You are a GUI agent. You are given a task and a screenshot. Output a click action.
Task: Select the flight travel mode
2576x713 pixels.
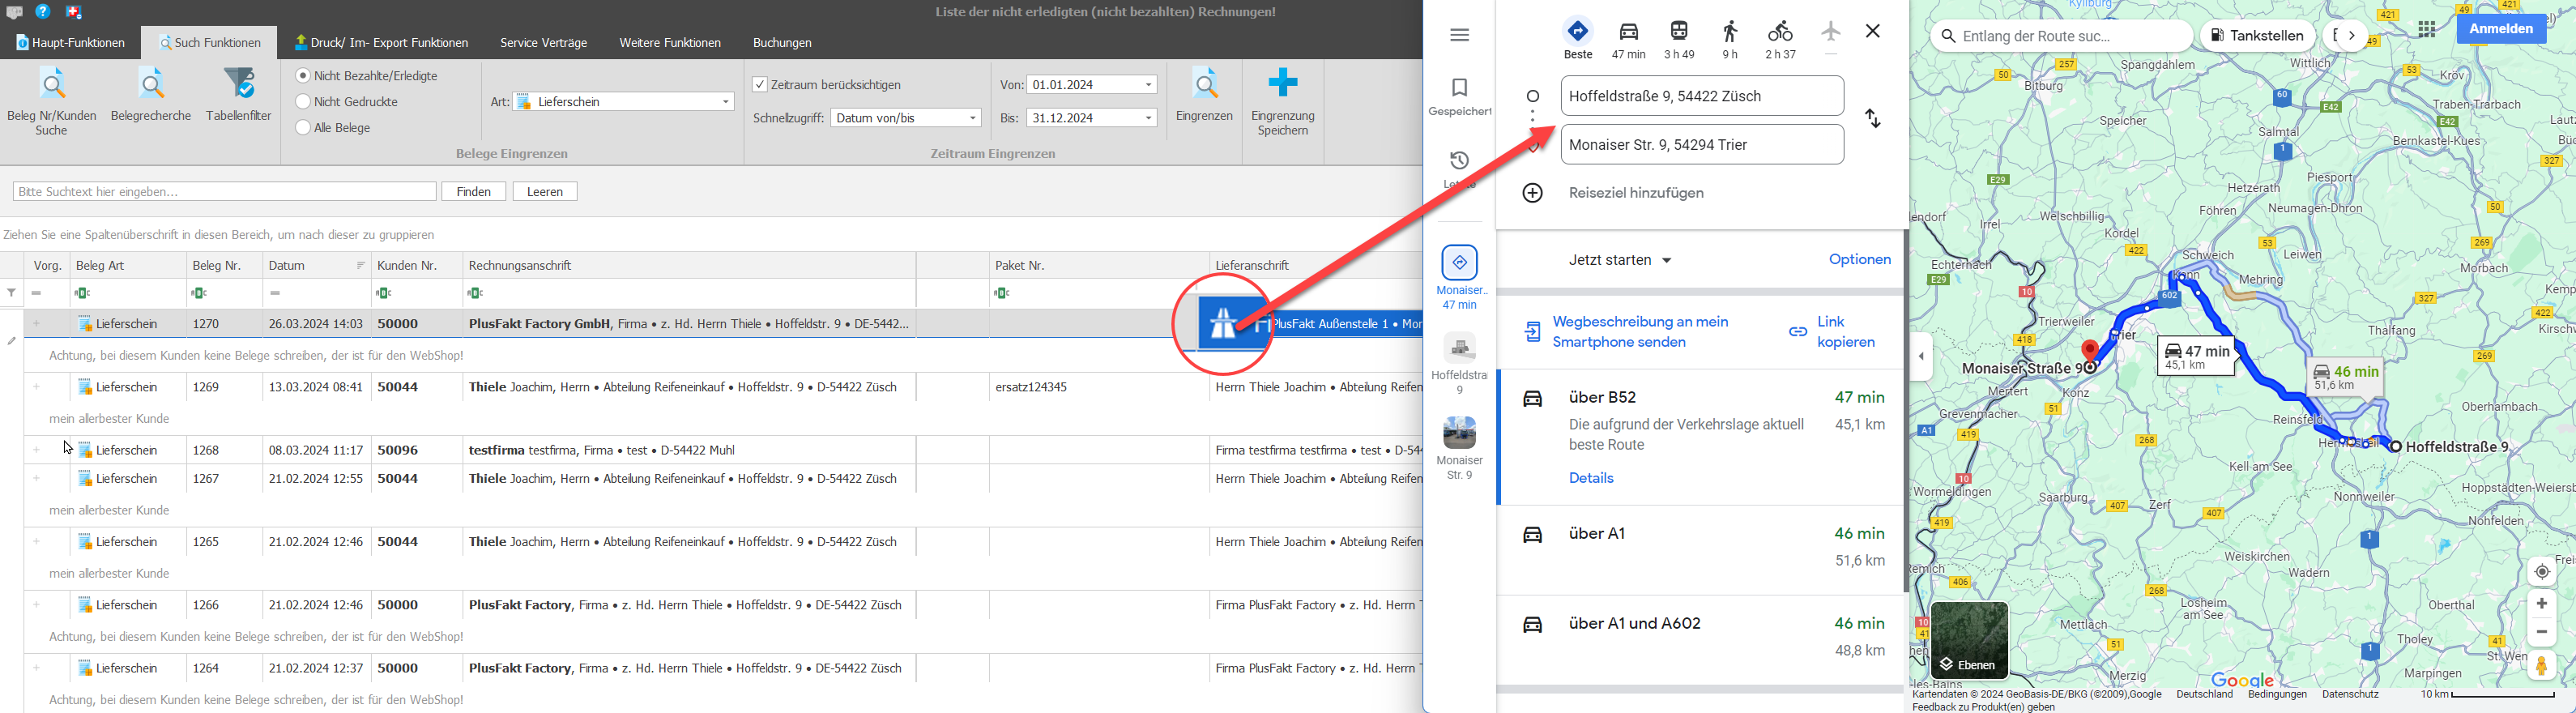click(x=1831, y=36)
